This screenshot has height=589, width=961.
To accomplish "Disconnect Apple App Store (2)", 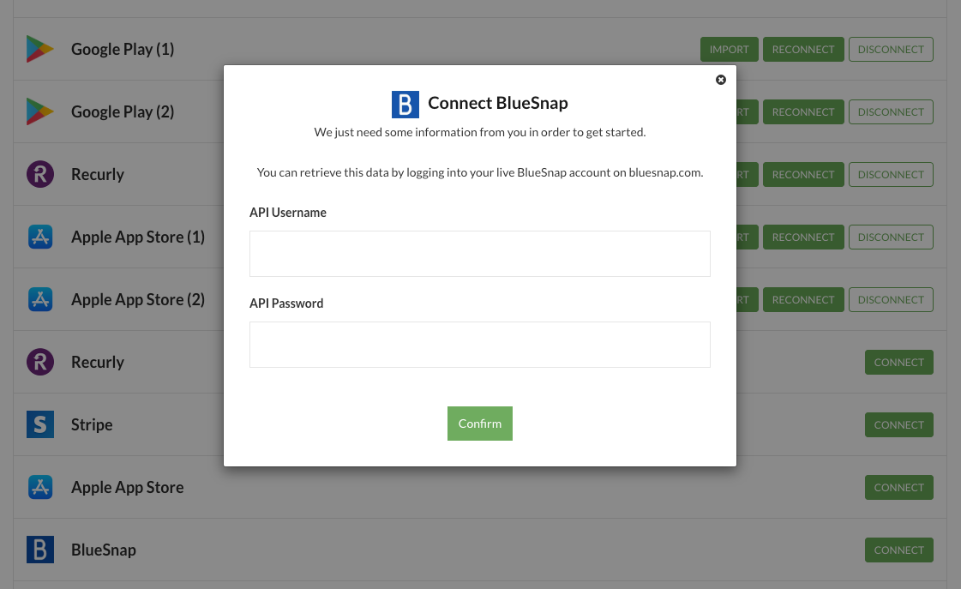I will 891,299.
